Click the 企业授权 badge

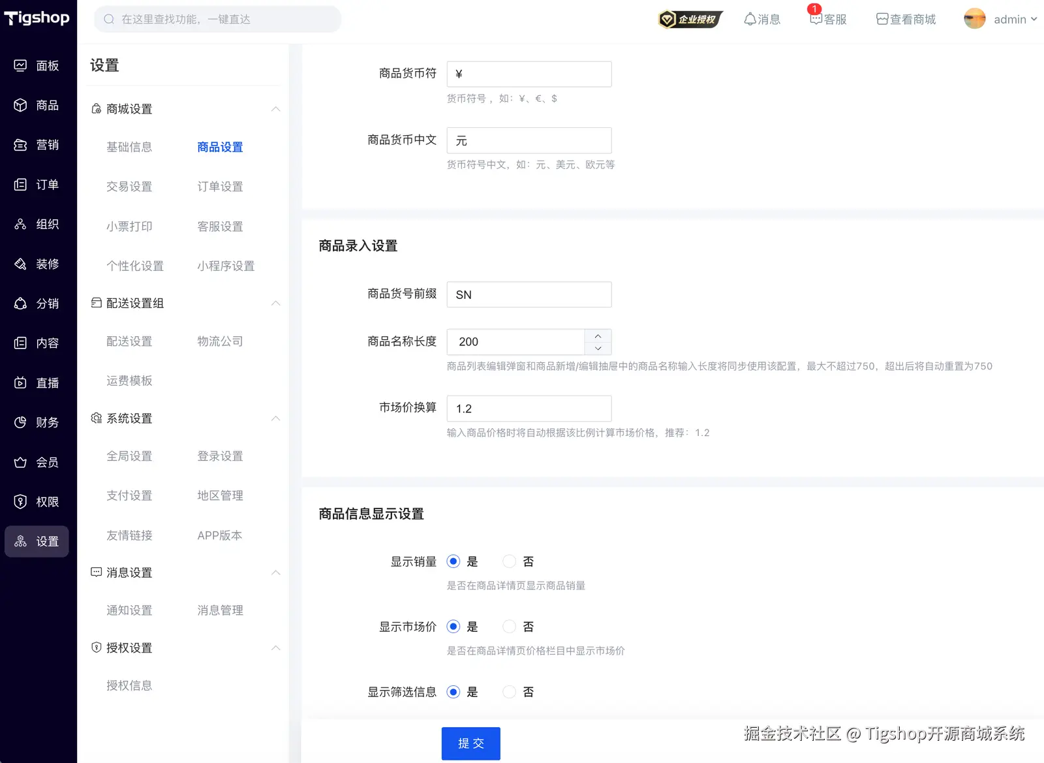pyautogui.click(x=691, y=20)
